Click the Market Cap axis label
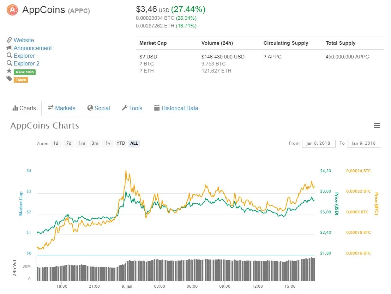 [x=21, y=204]
